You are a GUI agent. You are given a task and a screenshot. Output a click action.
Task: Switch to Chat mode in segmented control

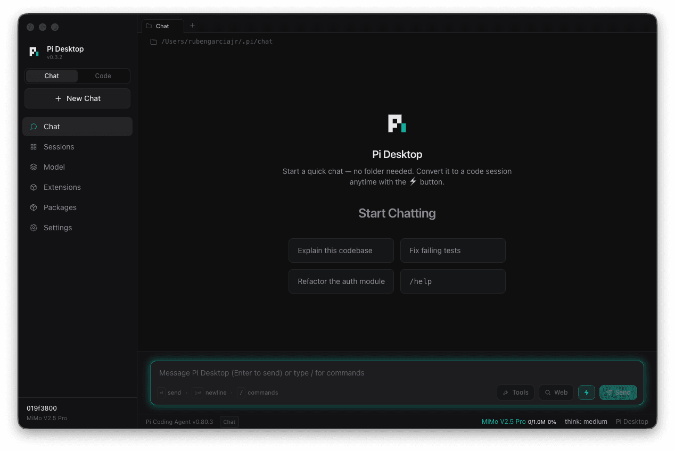click(52, 76)
